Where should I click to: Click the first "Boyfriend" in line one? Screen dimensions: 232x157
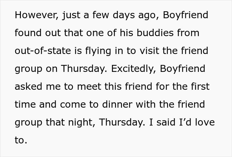186,15
